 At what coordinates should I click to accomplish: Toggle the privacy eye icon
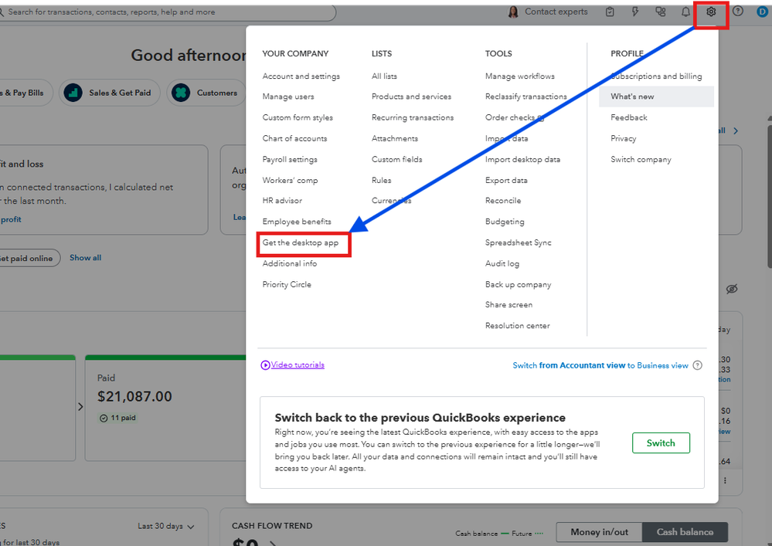coord(732,289)
